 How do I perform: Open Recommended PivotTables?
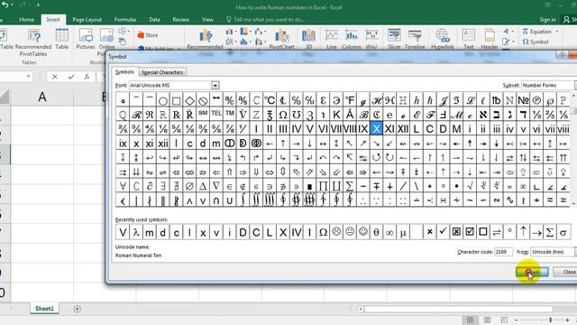[33, 42]
